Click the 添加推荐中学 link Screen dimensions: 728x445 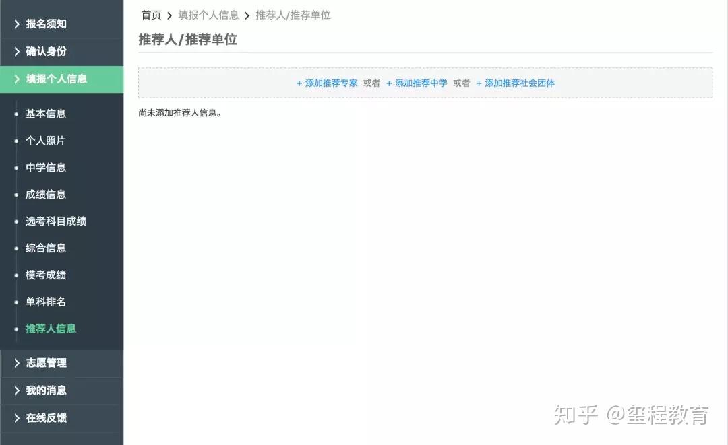coord(417,83)
